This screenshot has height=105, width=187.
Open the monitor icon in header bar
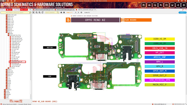click(149, 5)
